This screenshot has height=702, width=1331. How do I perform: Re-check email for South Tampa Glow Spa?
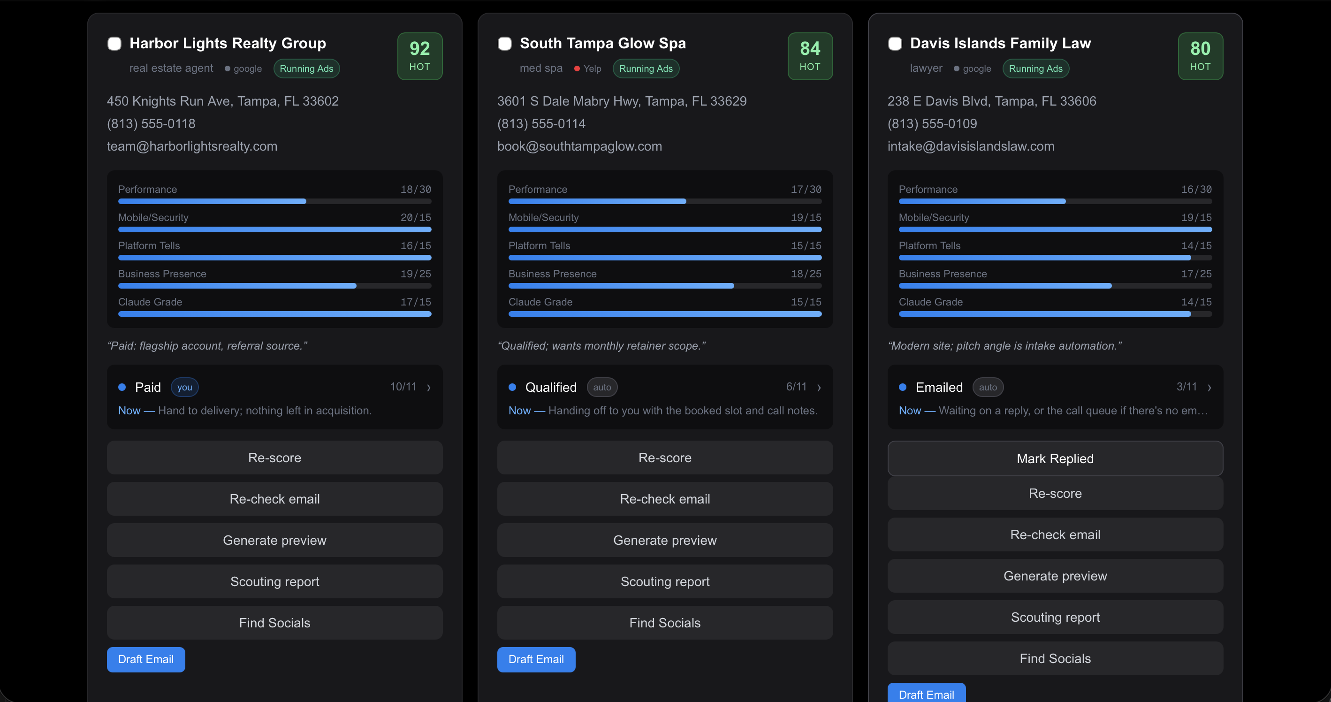(x=664, y=499)
